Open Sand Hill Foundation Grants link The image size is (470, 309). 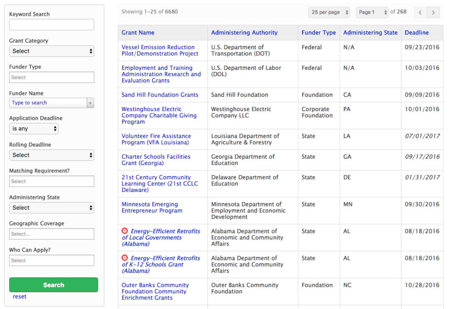click(x=160, y=95)
